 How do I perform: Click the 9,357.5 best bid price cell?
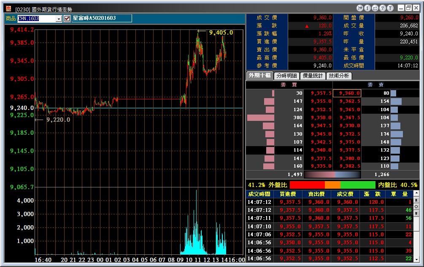[x=321, y=93]
